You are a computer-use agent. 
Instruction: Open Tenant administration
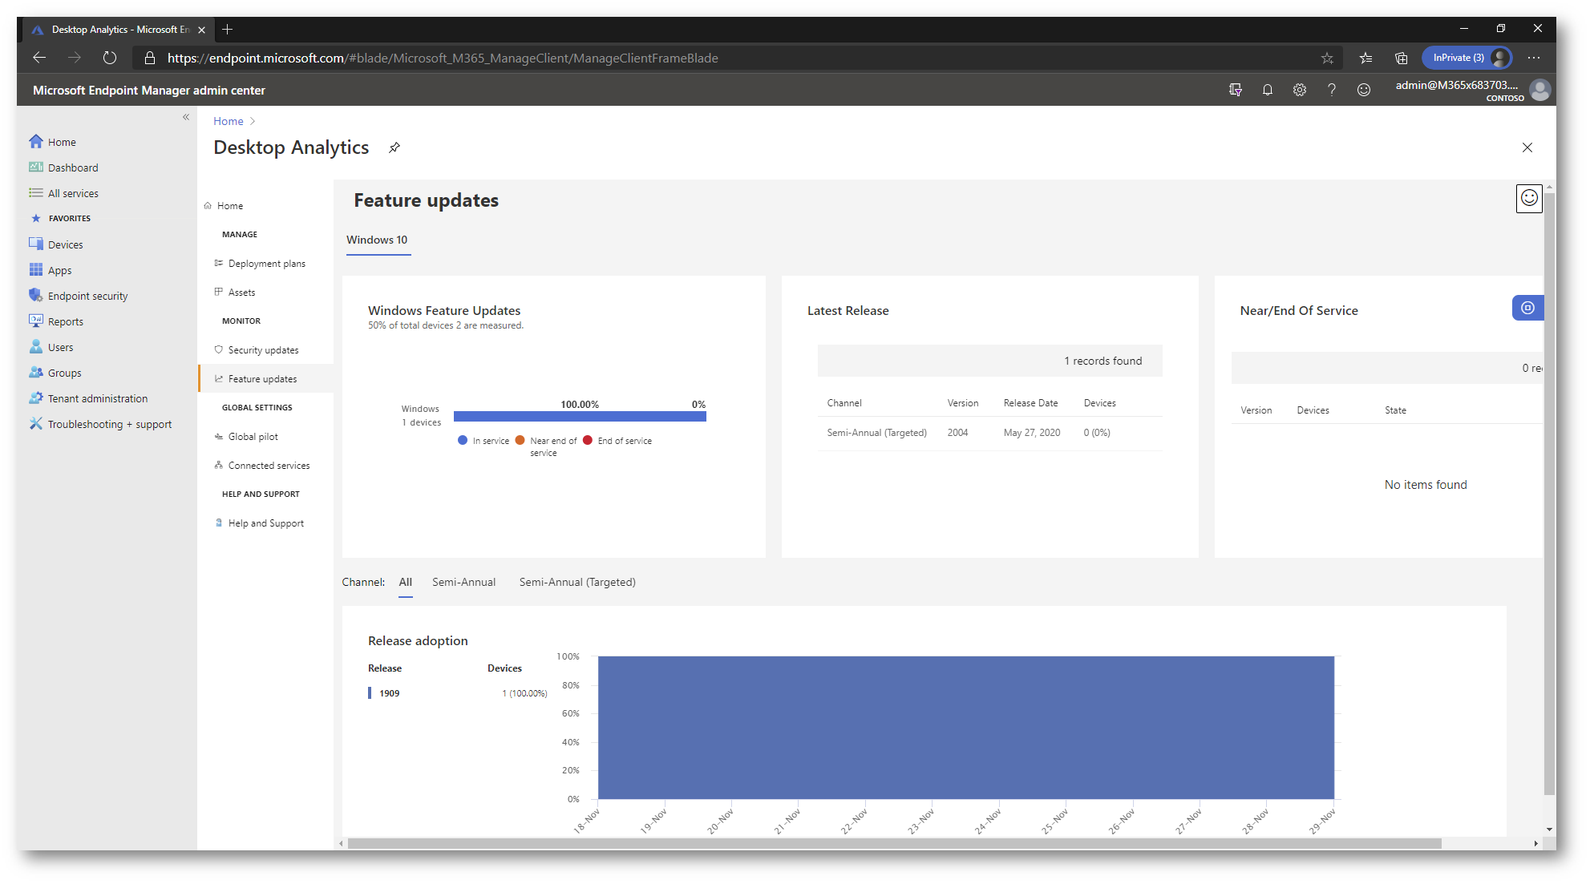point(97,398)
